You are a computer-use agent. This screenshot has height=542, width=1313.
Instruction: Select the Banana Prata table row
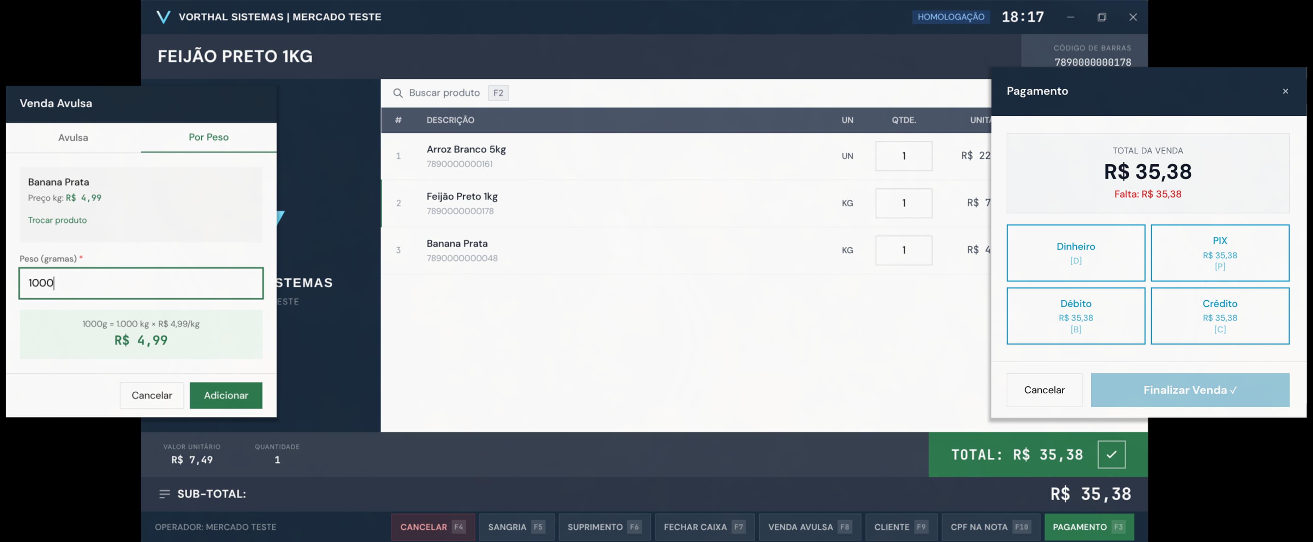(x=686, y=250)
